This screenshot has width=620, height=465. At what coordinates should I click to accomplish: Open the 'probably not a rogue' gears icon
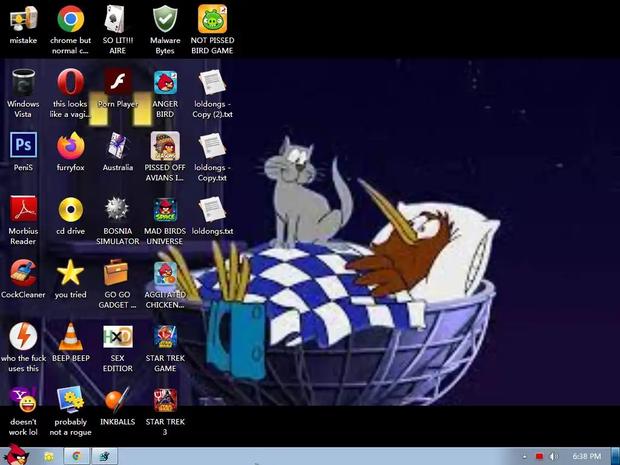coord(70,400)
